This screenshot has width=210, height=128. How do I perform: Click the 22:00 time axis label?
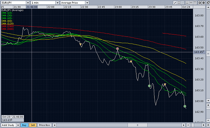[51, 7]
